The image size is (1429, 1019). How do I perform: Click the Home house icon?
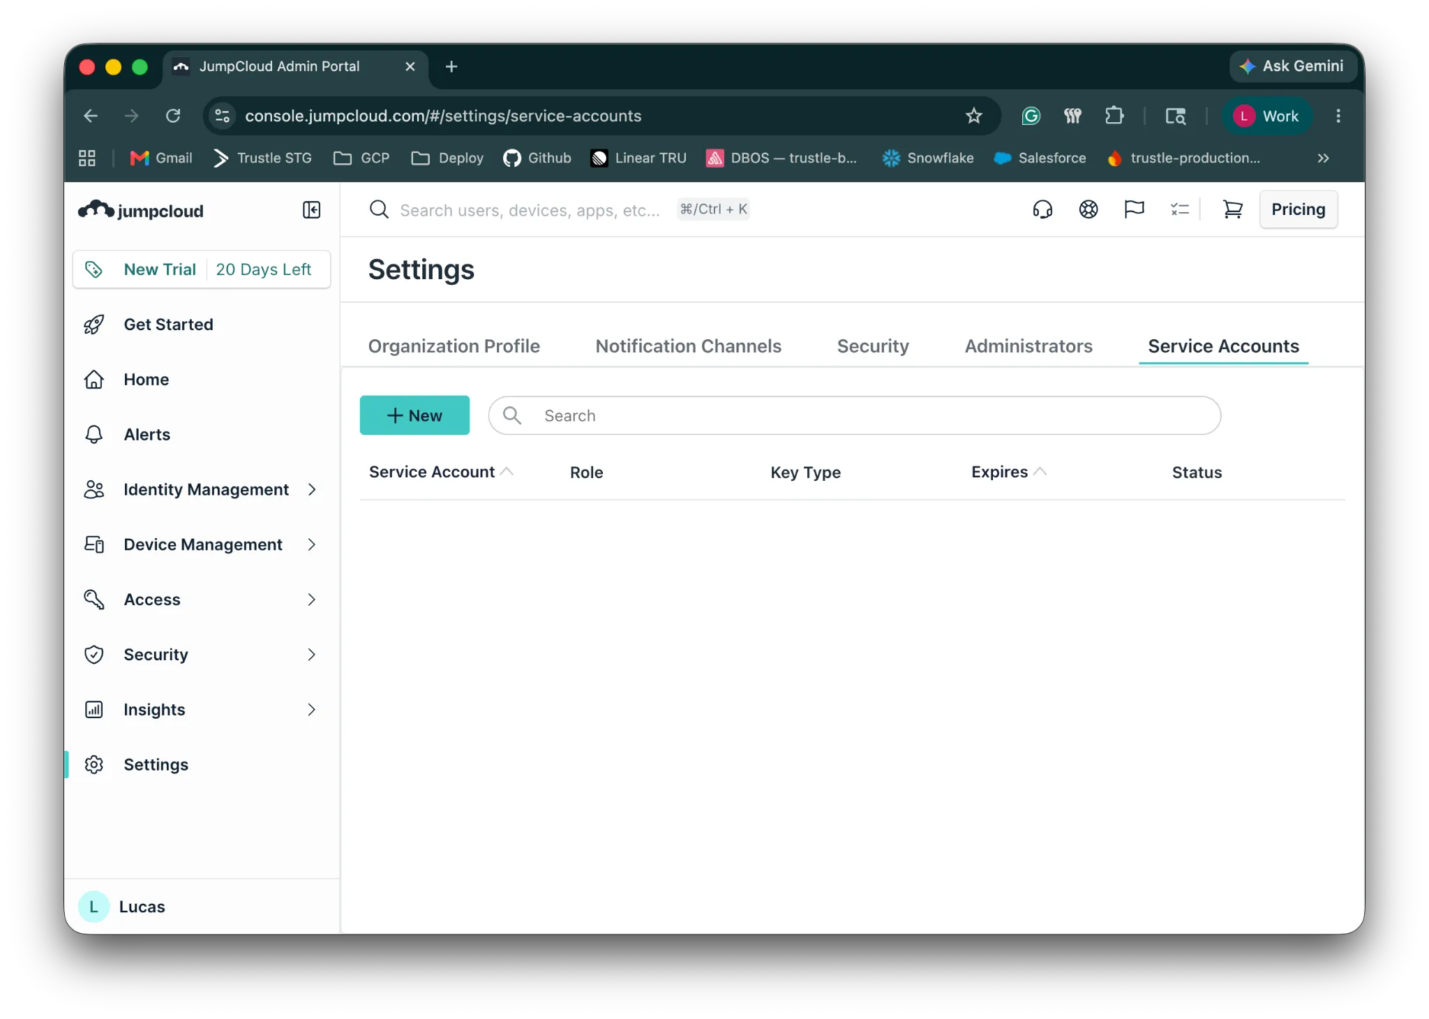coord(94,380)
